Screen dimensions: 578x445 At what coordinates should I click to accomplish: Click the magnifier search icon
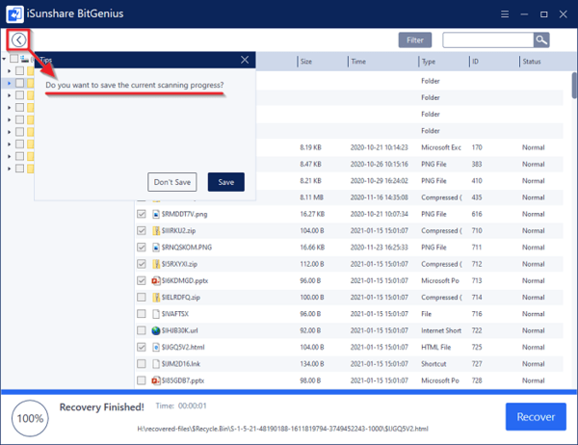point(541,39)
